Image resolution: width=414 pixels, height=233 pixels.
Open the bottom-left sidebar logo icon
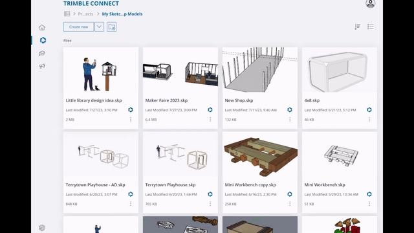(x=42, y=227)
